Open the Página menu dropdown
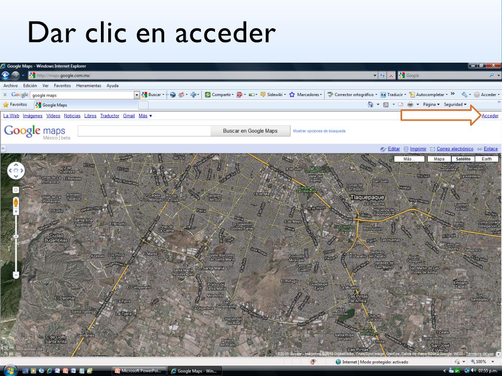Viewport: 502px width, 376px height. 431,104
